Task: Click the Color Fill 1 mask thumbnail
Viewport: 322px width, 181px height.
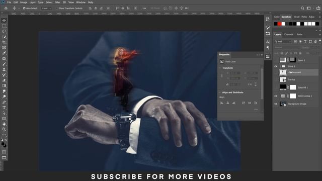Action: click(293, 87)
